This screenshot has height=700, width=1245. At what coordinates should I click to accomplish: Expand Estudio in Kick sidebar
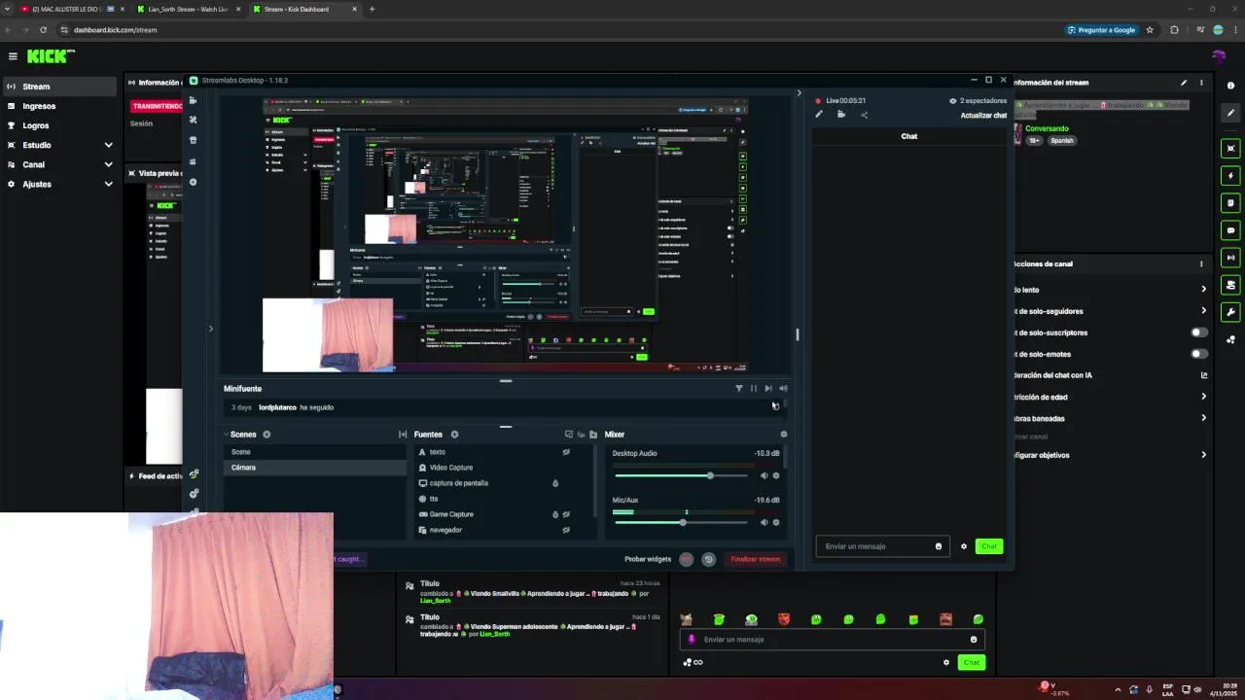point(108,145)
